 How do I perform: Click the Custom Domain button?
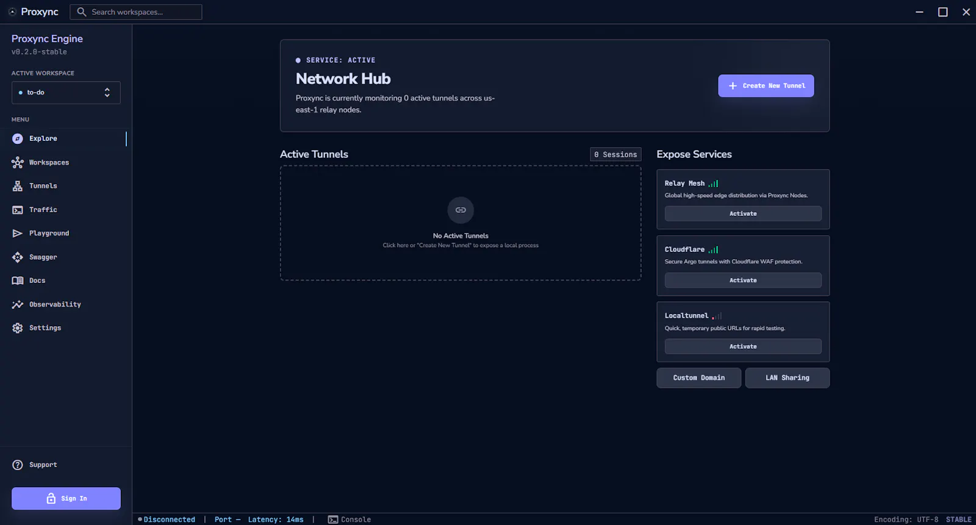699,378
